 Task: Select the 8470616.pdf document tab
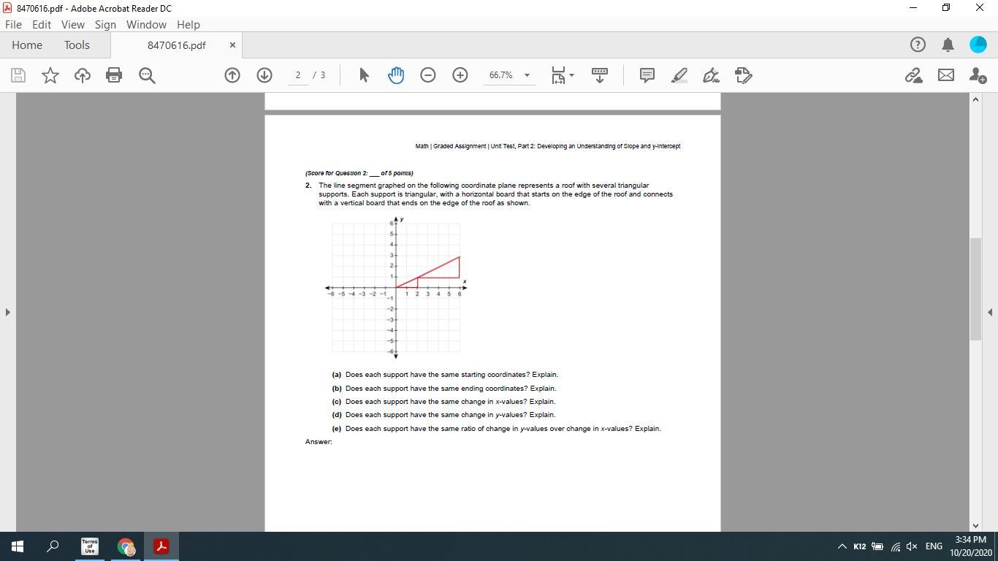(177, 45)
